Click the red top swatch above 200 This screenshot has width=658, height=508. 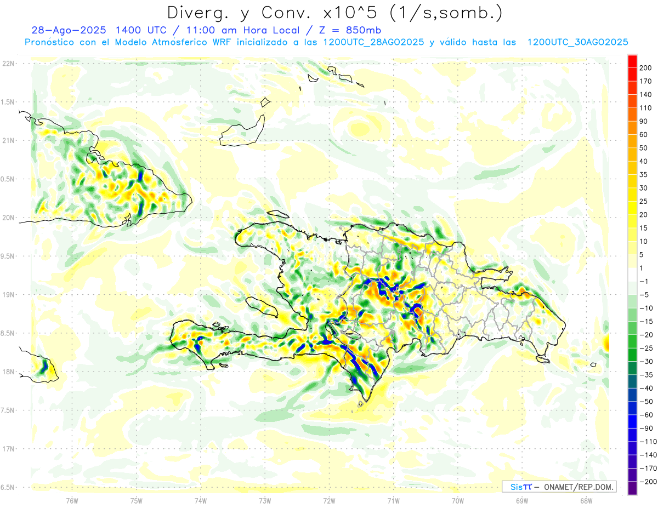click(x=632, y=61)
